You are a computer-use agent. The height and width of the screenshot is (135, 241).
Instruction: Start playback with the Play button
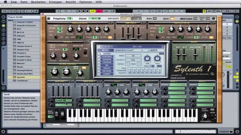pos(80,11)
